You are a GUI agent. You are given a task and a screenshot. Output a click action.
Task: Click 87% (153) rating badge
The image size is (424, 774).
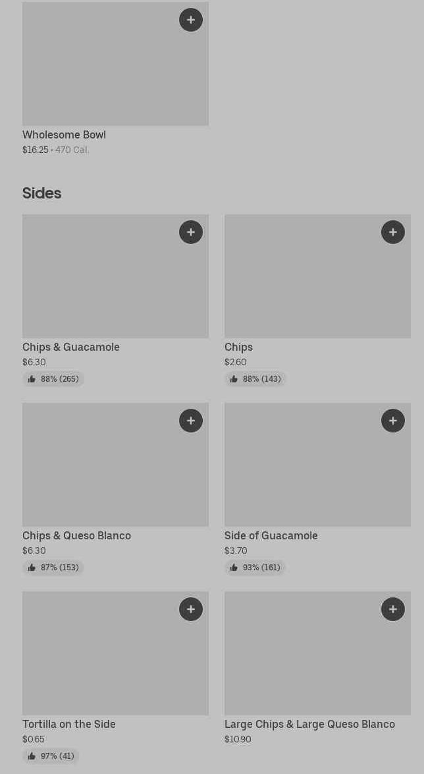53,568
